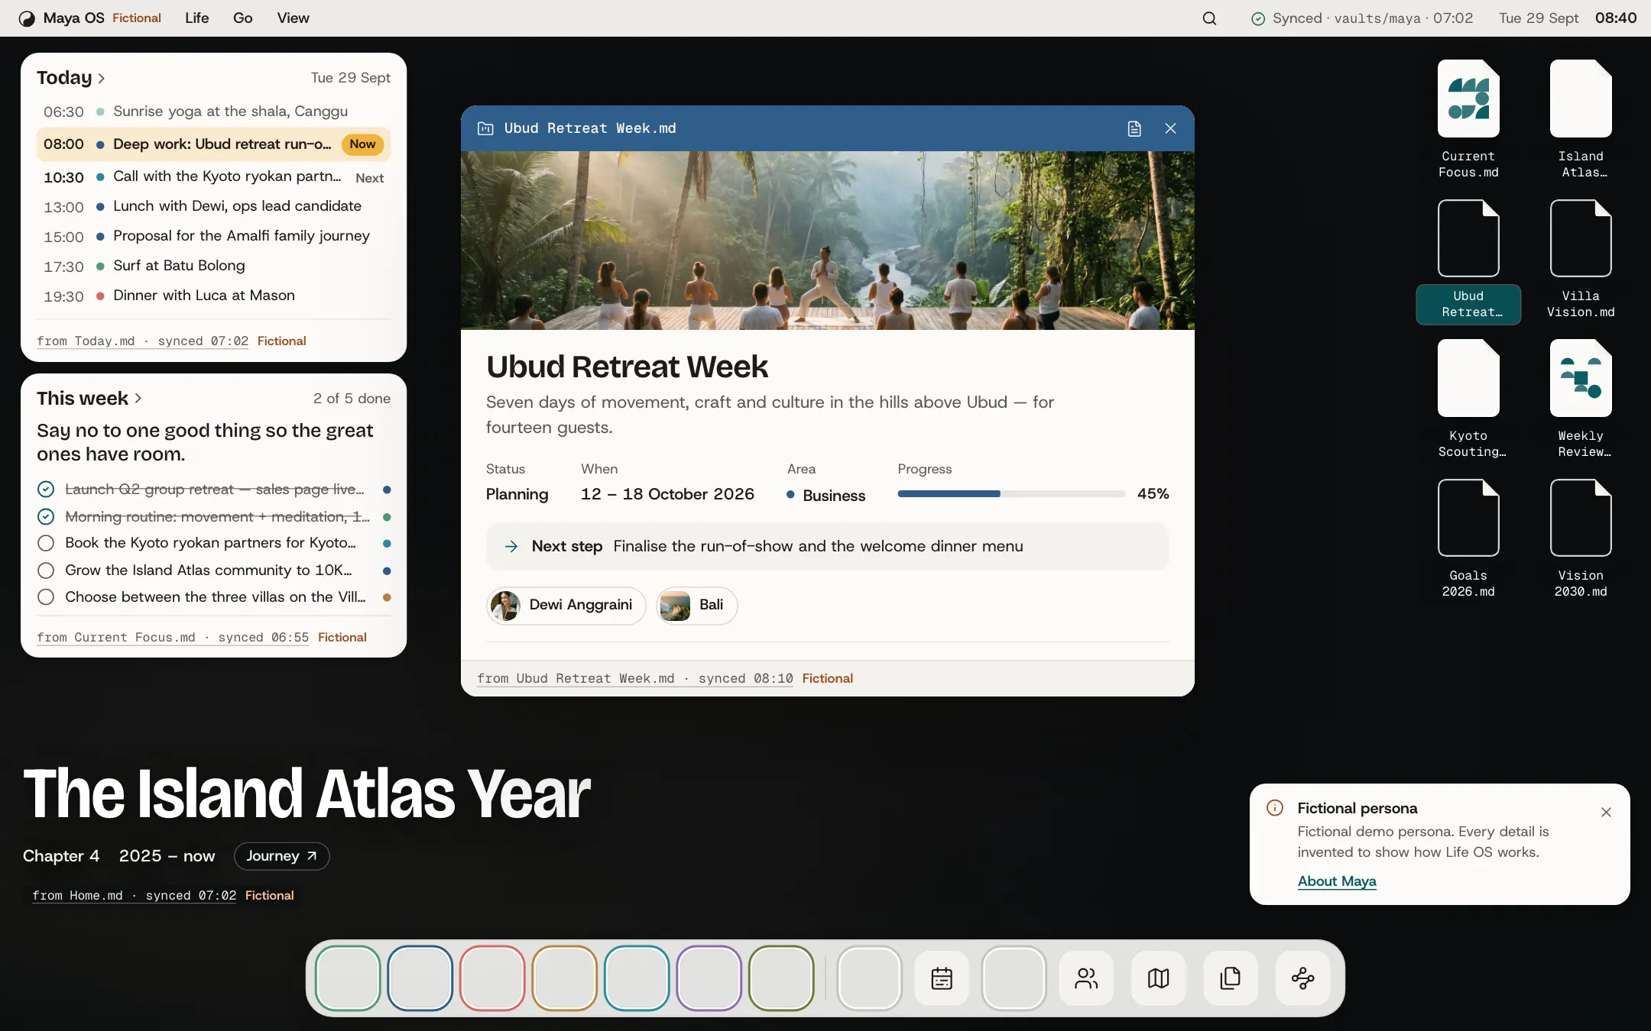Select the Current Focus.md desktop file
The height and width of the screenshot is (1031, 1651).
click(1468, 120)
